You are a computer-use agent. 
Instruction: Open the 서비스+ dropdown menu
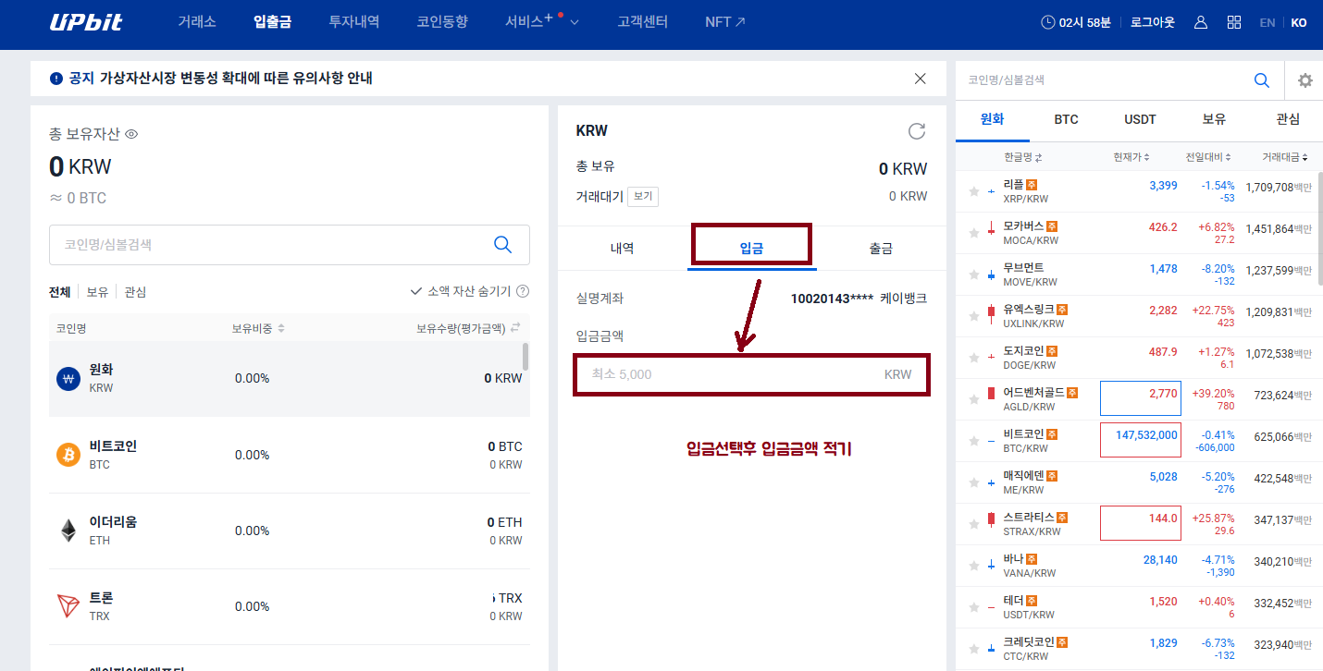(x=540, y=21)
